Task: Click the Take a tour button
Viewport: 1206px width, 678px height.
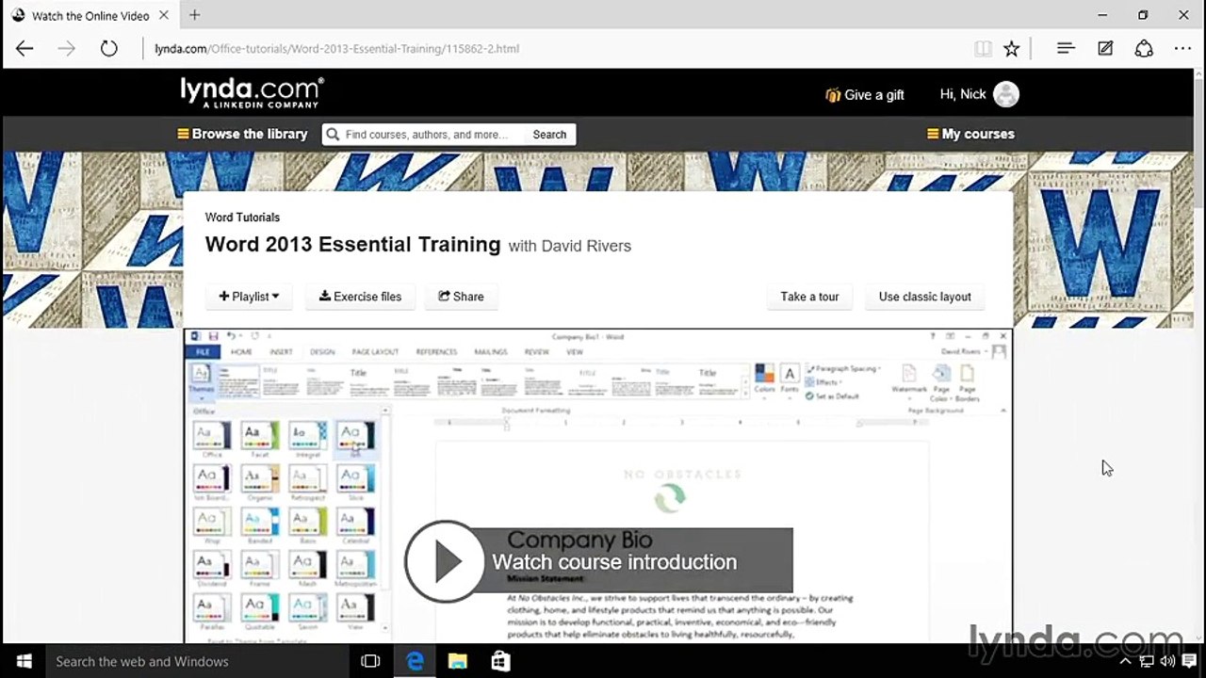Action: pyautogui.click(x=809, y=297)
